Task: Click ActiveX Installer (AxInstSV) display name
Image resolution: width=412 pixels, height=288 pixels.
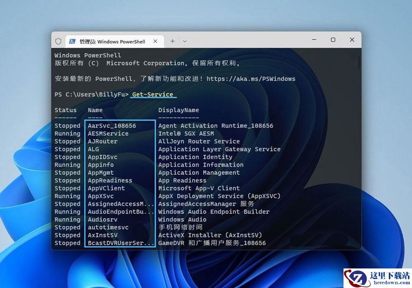Action: pyautogui.click(x=210, y=235)
